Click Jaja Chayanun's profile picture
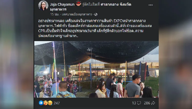192x109 pixels. coord(43,6)
